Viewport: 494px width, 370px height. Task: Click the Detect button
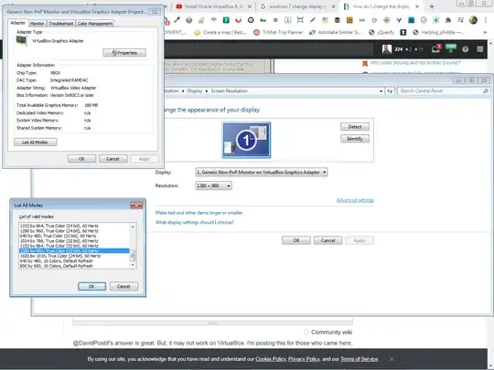[x=355, y=127]
